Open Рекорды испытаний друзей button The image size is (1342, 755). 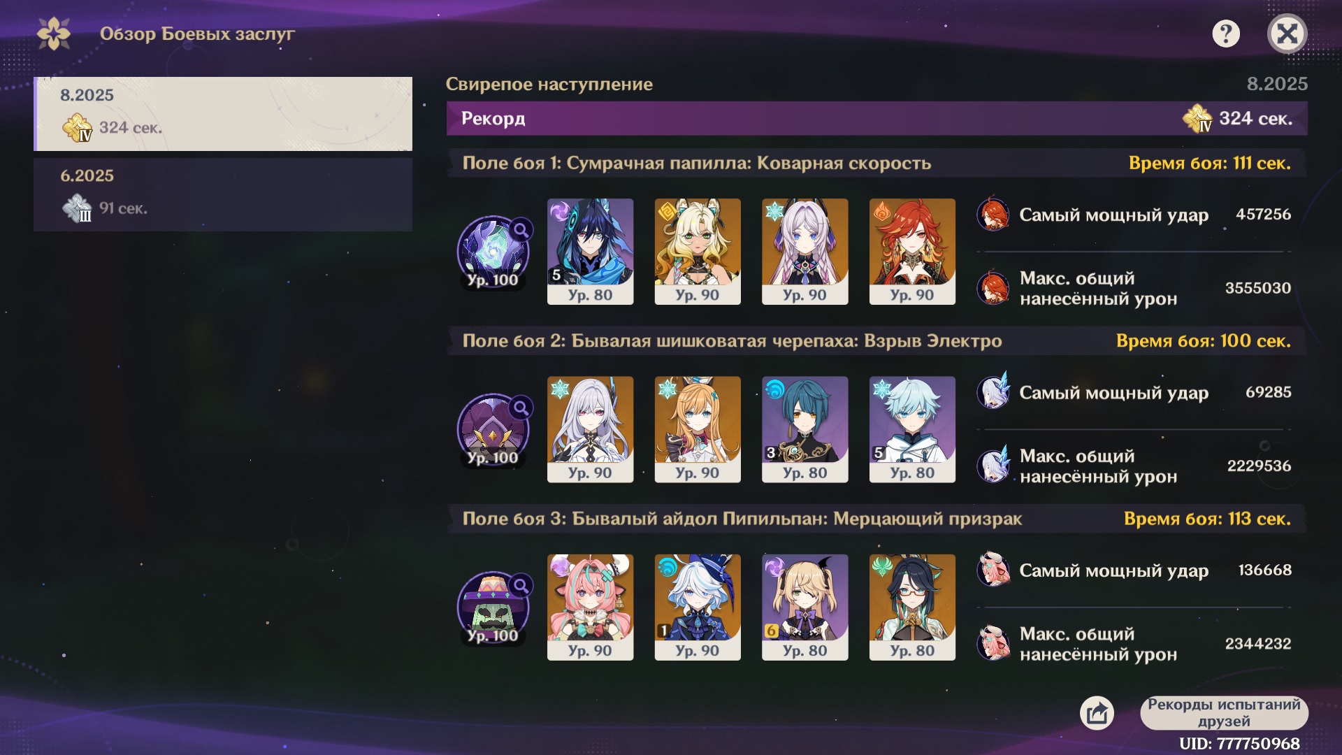[x=1224, y=712]
